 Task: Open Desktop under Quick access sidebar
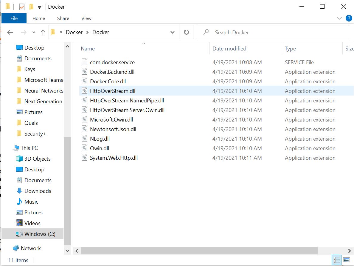34,47
